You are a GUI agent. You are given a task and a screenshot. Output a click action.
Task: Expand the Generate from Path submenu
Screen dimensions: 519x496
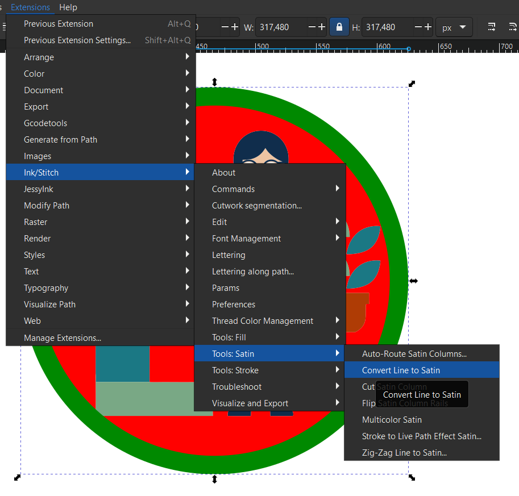pos(101,140)
